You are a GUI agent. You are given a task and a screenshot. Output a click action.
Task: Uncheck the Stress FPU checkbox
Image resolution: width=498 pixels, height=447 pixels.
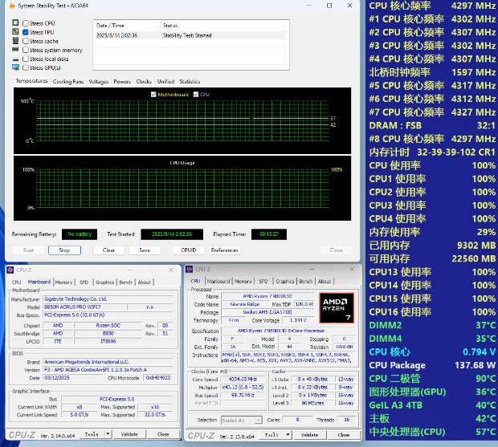pos(26,32)
